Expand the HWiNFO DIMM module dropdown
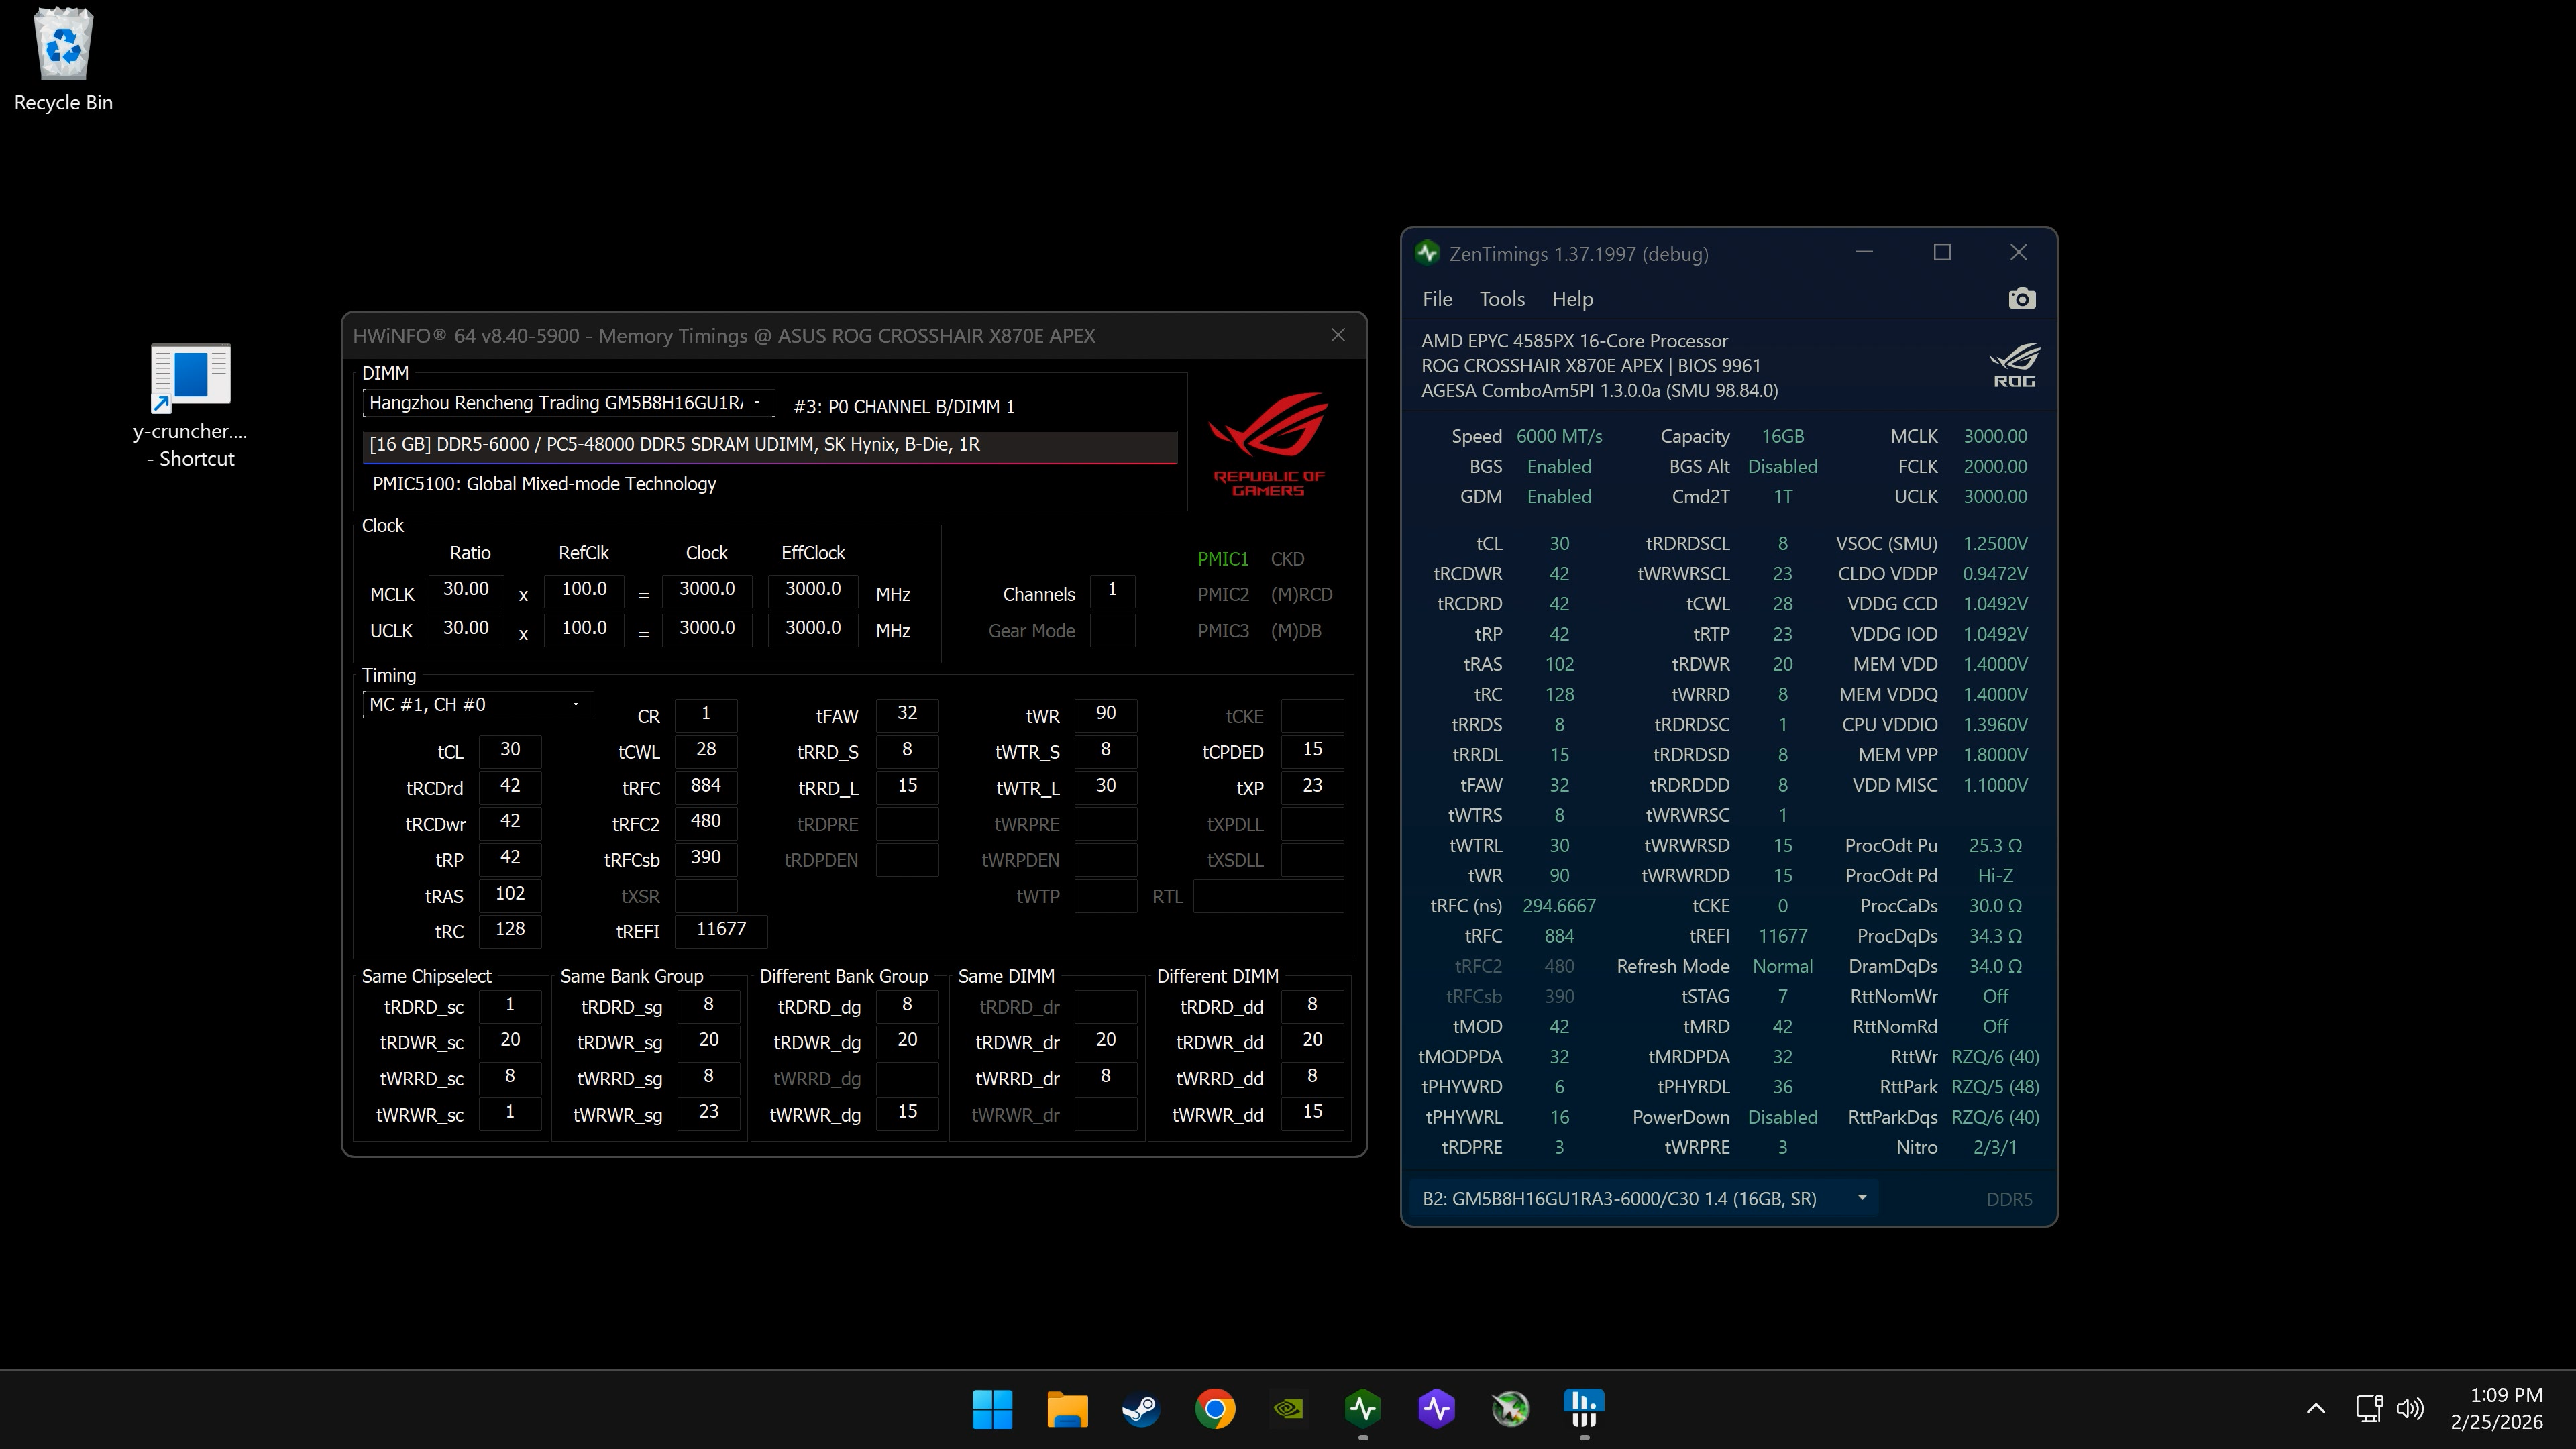This screenshot has height=1449, width=2576. coord(569,403)
